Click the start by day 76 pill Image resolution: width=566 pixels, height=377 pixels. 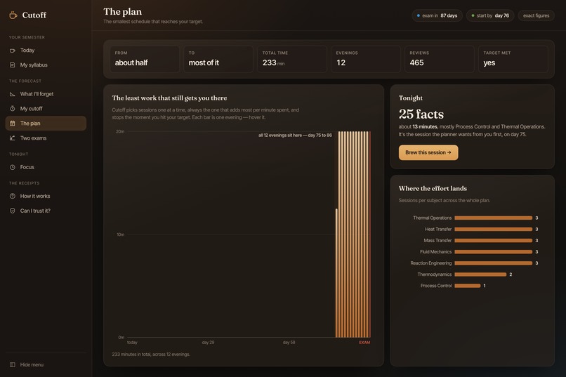(x=490, y=15)
